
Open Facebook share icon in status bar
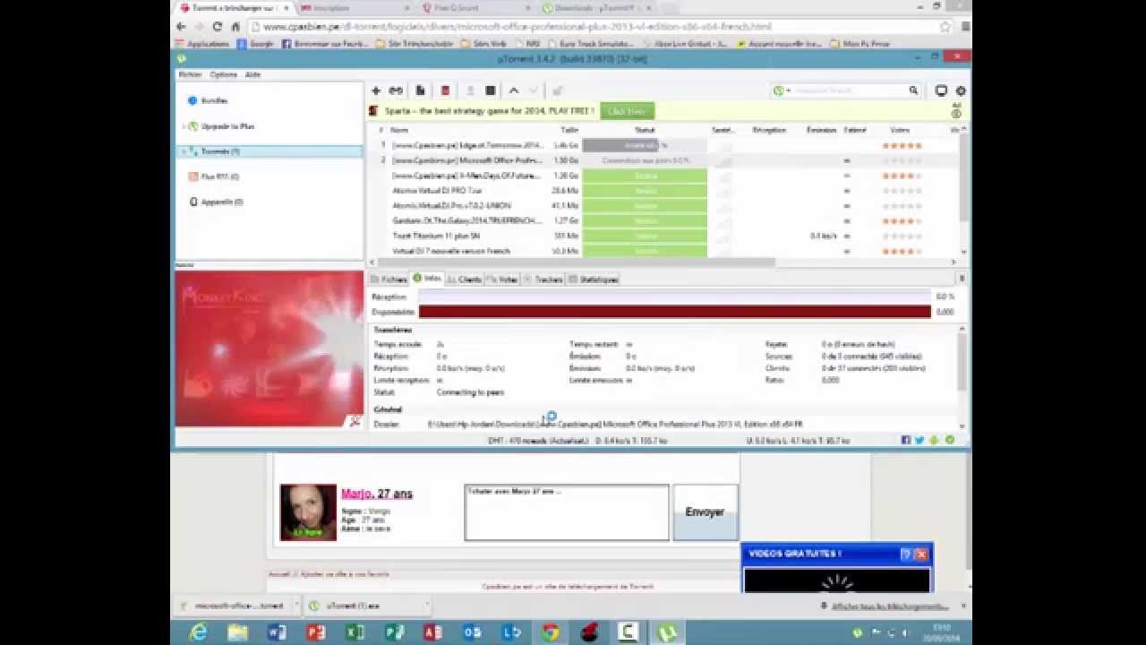tap(906, 440)
